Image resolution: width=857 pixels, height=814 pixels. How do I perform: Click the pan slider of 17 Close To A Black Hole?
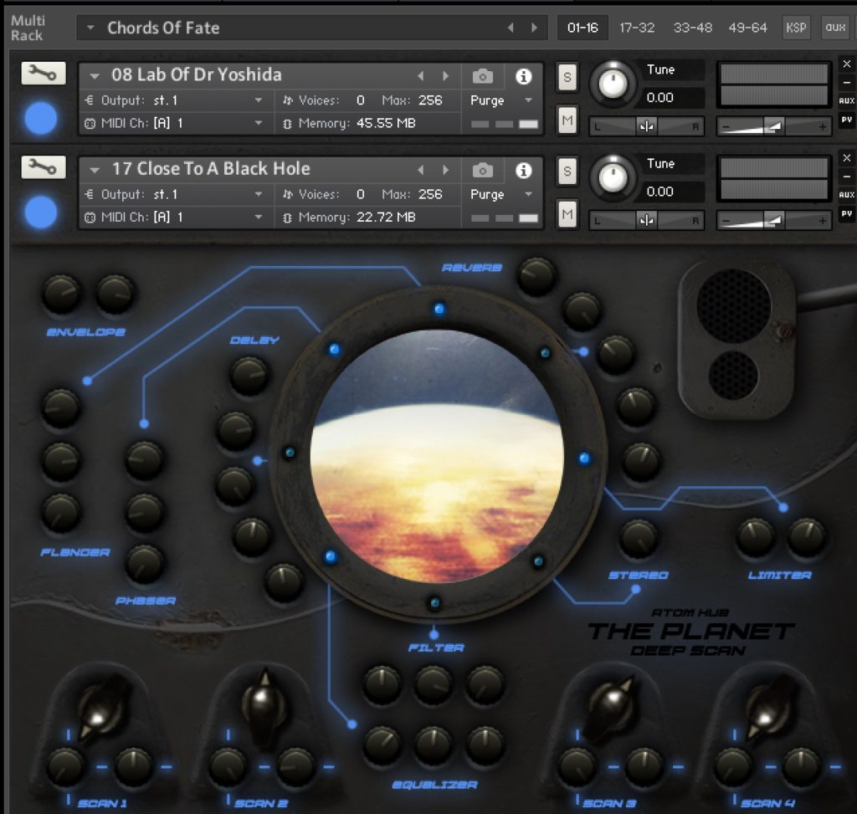[x=647, y=221]
